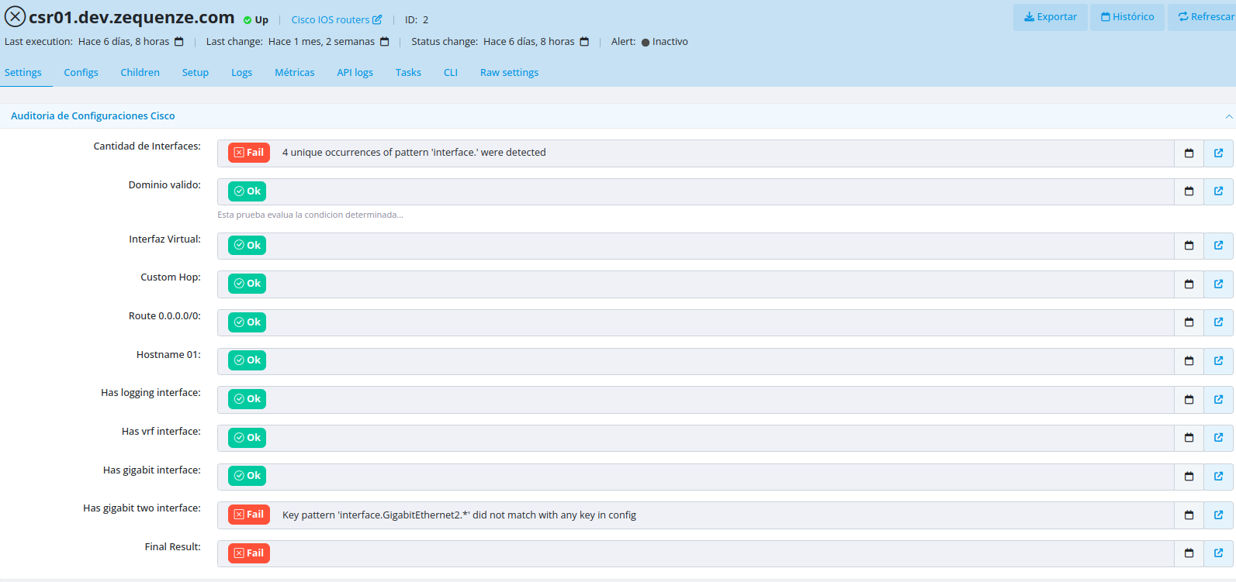Open external link for Has gigabit two interface
Viewport: 1236px width, 582px height.
(1218, 515)
